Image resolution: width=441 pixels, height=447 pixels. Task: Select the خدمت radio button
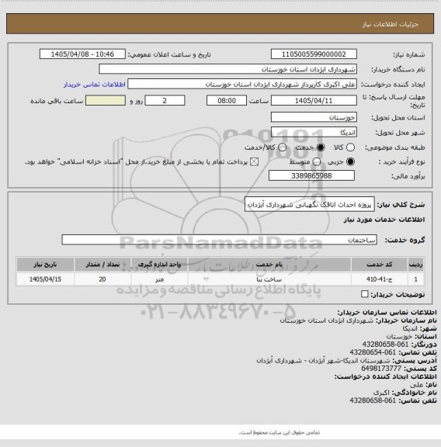click(x=321, y=147)
